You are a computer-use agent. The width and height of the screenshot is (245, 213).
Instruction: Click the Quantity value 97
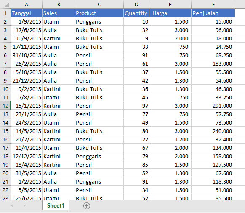click(x=136, y=106)
